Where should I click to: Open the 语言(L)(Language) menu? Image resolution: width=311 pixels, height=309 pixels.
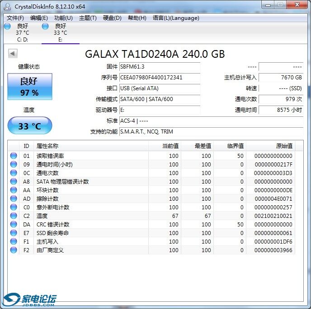176,18
